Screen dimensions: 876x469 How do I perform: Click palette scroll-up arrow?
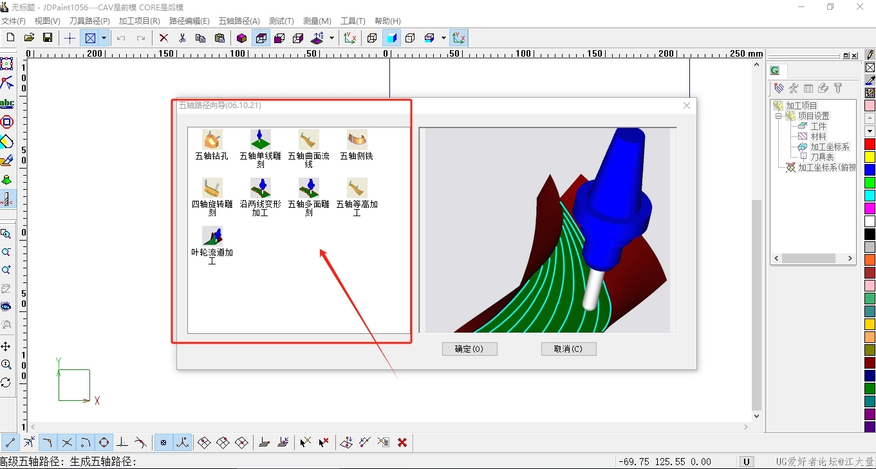870,118
